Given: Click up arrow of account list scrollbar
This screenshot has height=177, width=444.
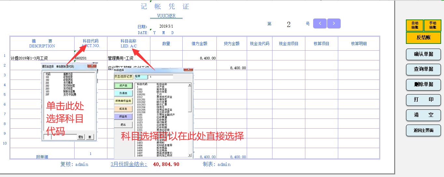Looking at the screenshot, I should (x=190, y=85).
